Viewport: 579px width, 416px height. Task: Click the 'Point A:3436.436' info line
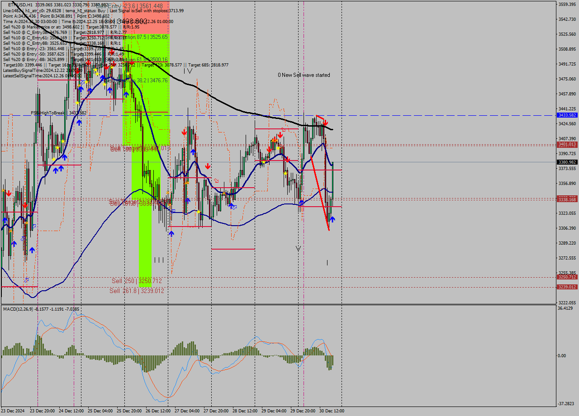coord(56,16)
